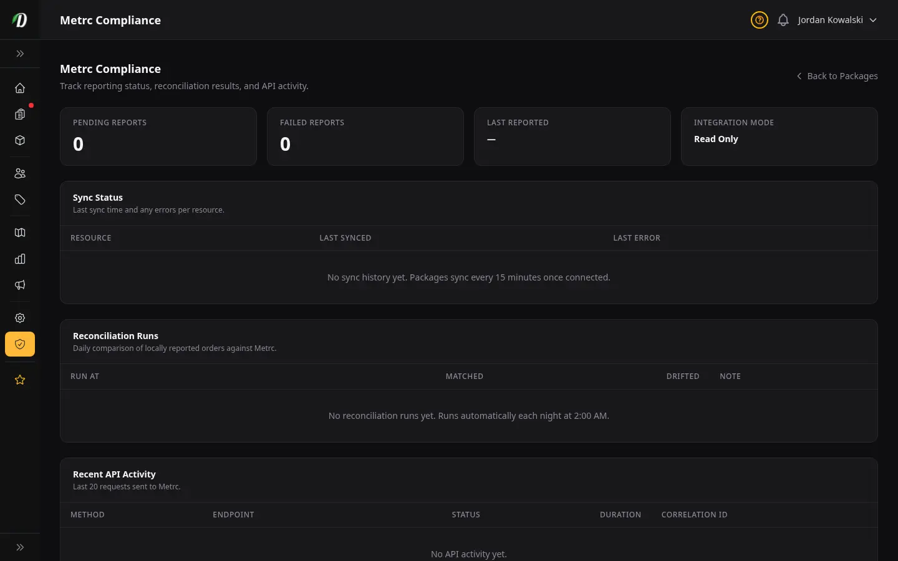Image resolution: width=898 pixels, height=561 pixels.
Task: Open the Home icon in the sidebar
Action: (x=20, y=88)
